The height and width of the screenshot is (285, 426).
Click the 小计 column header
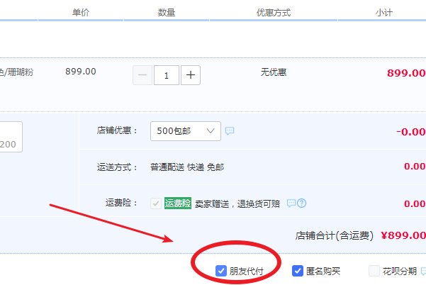pos(384,13)
